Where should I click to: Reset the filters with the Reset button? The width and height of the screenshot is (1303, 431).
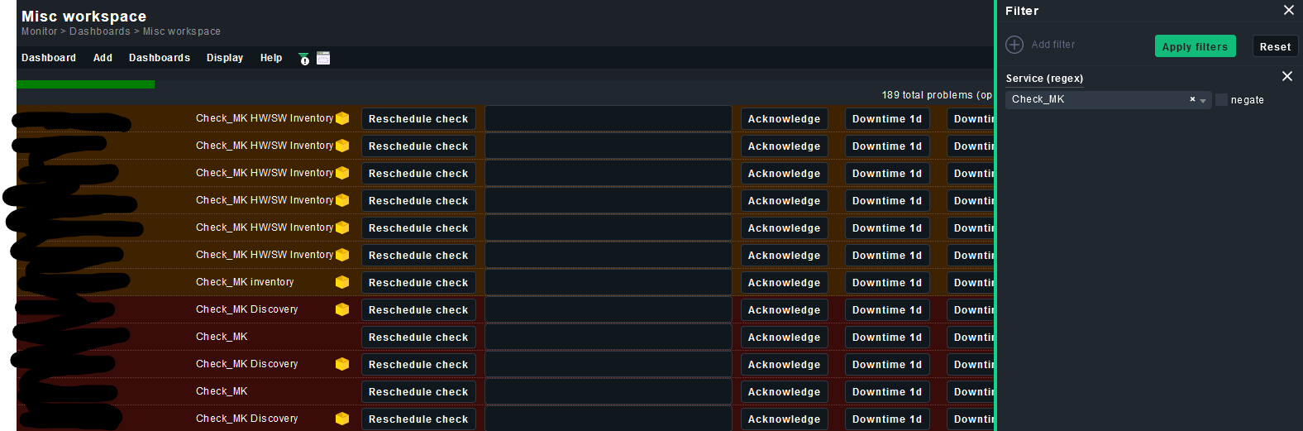tap(1275, 46)
